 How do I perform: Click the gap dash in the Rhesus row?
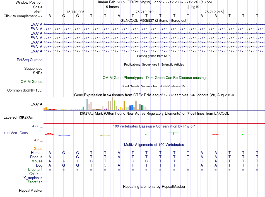(64, 157)
